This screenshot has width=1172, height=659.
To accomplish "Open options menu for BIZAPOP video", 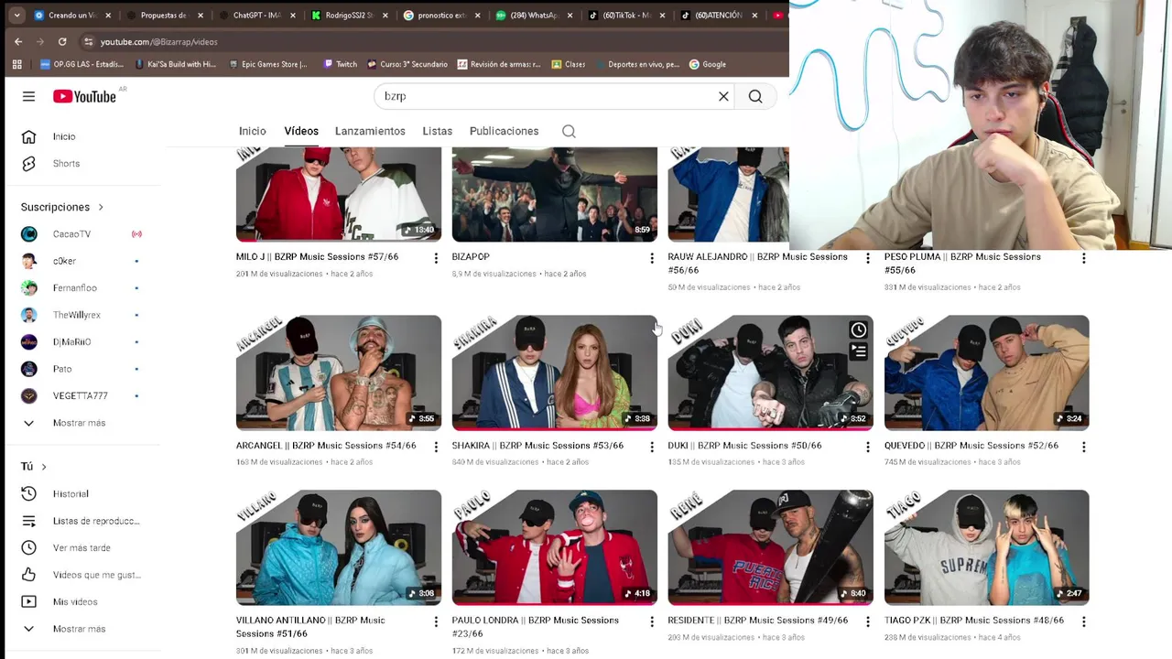I will (x=652, y=258).
